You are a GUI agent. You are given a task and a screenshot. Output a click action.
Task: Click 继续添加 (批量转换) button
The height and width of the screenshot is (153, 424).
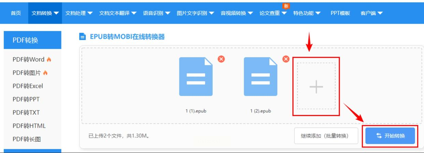pyautogui.click(x=326, y=136)
